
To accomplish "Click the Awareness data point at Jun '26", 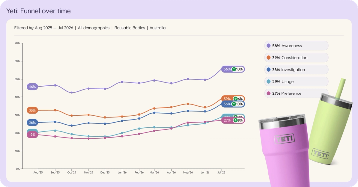I will 205,80.
